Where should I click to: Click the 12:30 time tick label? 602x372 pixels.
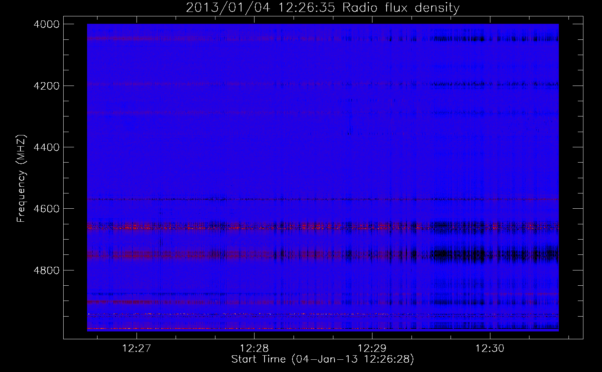click(490, 348)
